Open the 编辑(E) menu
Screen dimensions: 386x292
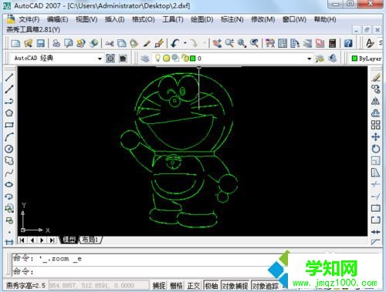point(58,19)
